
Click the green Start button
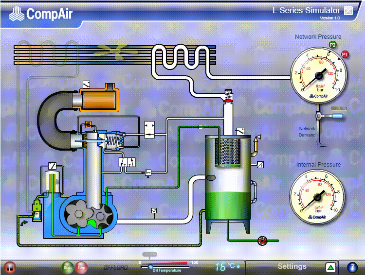[68, 267]
